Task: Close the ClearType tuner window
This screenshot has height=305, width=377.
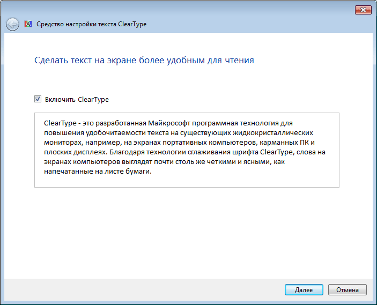Action: 363,10
